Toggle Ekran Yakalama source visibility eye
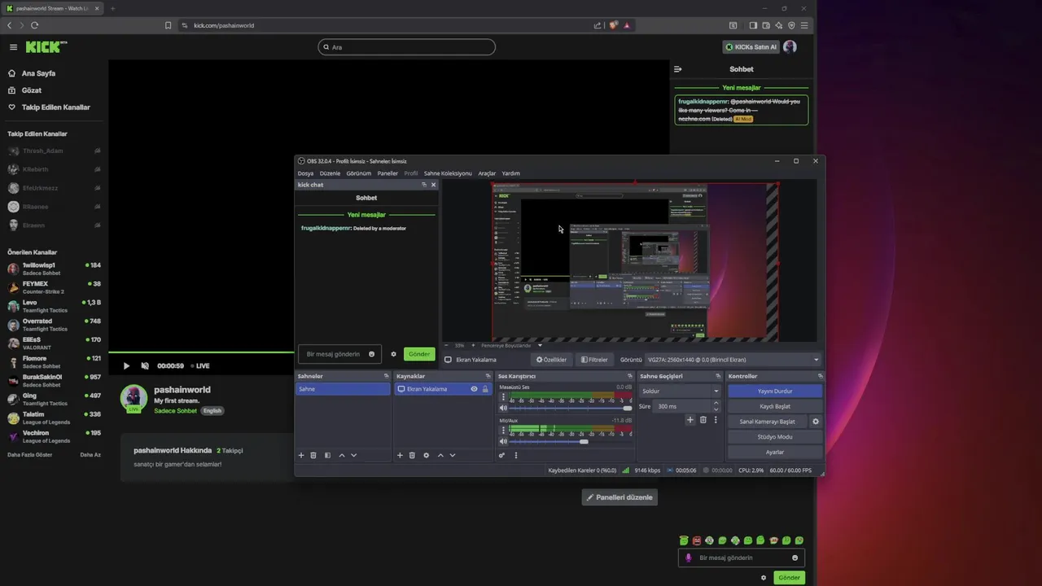The height and width of the screenshot is (586, 1042). click(474, 389)
